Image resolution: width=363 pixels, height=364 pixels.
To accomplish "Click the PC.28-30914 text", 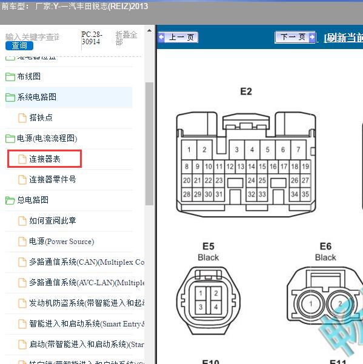I will pyautogui.click(x=92, y=38).
